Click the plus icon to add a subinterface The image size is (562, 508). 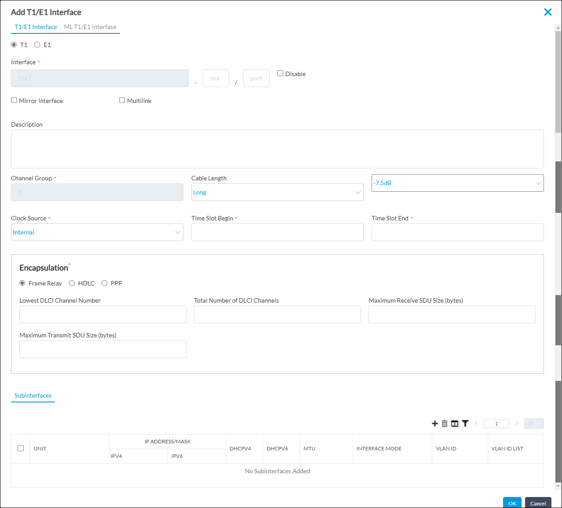pos(434,424)
